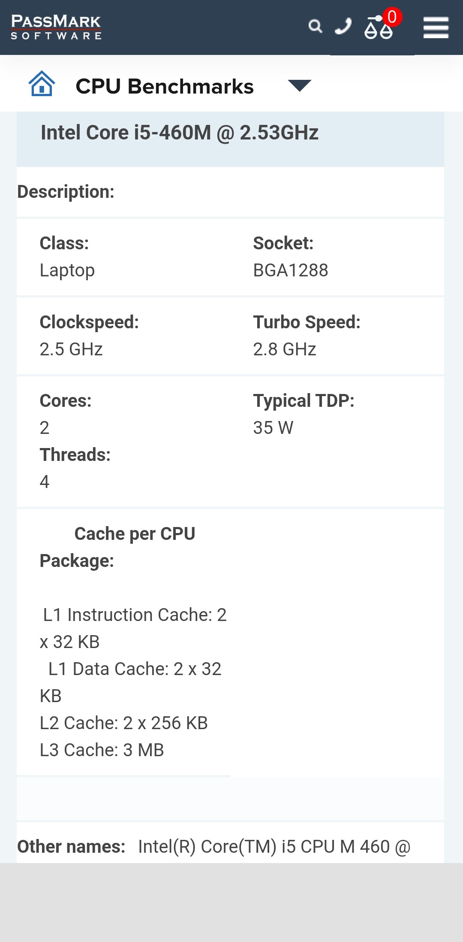Select the Intel Core i5-460M title
Viewport: 463px width, 942px height.
(x=179, y=133)
